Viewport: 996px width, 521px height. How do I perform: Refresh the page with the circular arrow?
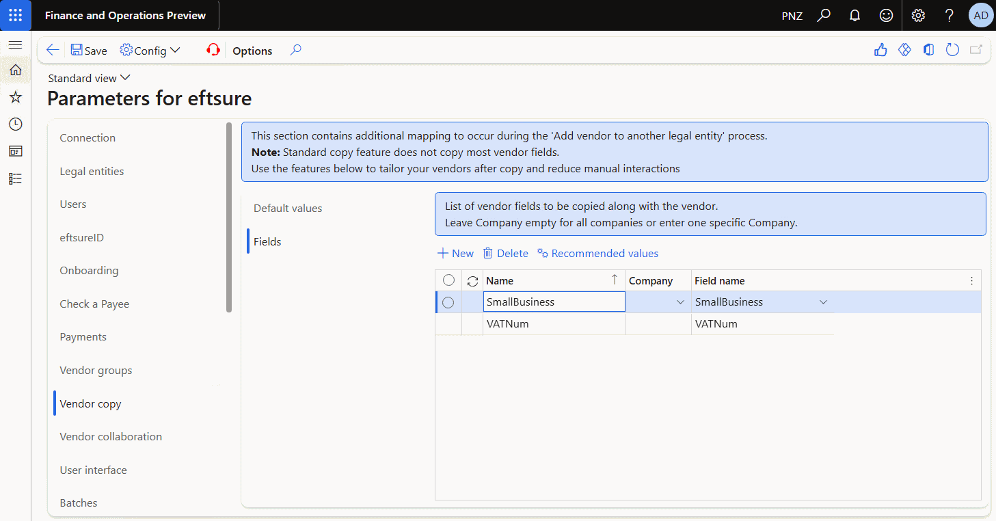952,50
